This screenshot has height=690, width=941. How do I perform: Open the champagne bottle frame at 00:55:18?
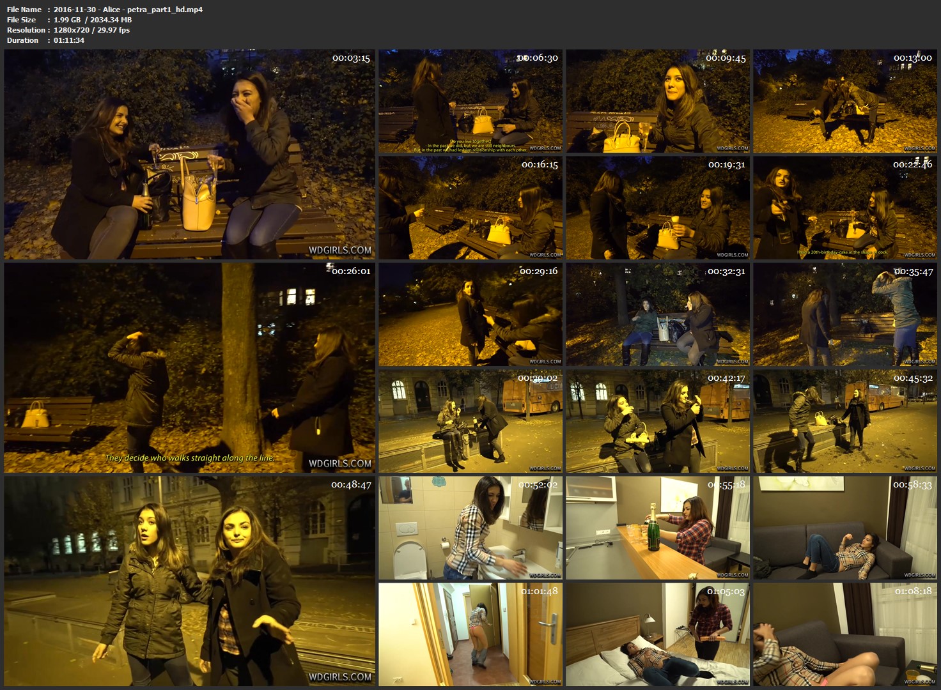coord(657,528)
